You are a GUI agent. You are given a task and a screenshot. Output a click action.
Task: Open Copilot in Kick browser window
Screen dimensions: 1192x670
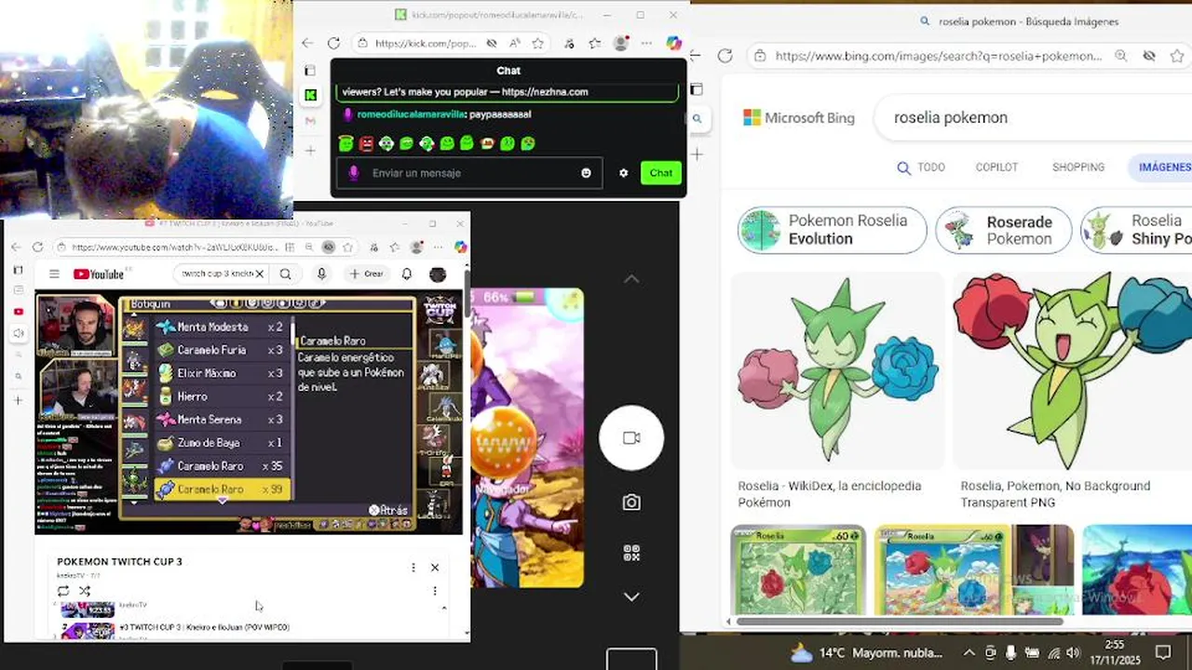coord(674,43)
